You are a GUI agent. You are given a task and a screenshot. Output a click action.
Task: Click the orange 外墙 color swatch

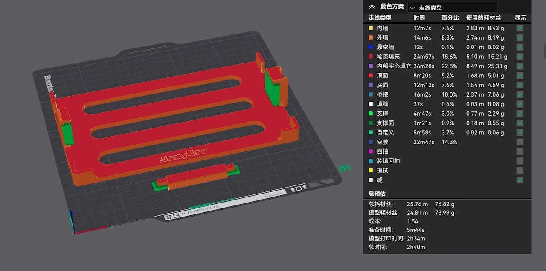(x=371, y=37)
